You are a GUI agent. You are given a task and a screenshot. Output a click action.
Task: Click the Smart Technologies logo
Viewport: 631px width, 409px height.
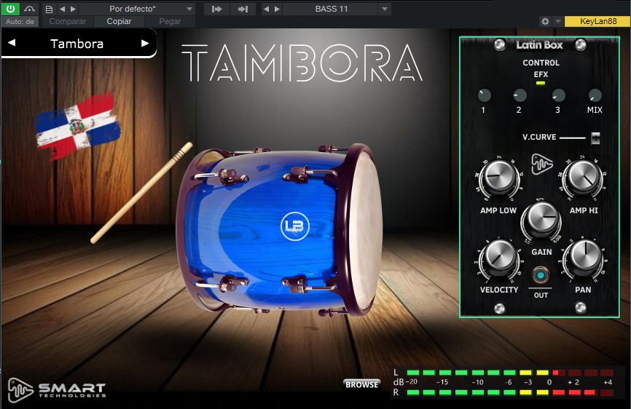point(57,389)
